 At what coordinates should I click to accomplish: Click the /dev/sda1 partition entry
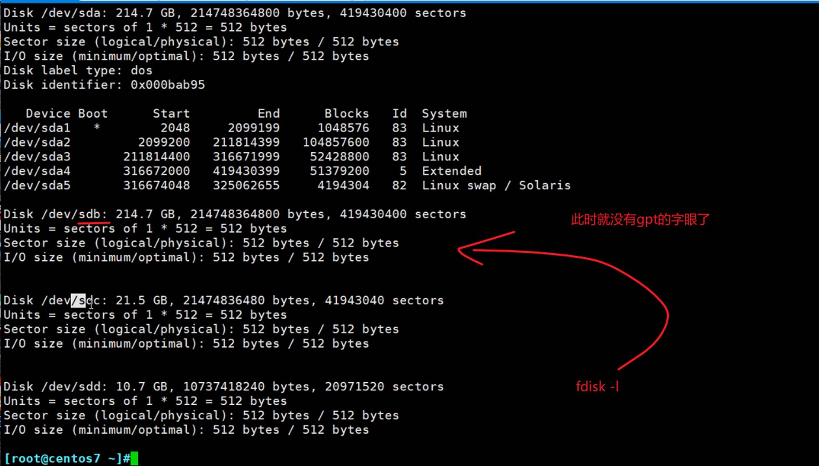pos(37,128)
